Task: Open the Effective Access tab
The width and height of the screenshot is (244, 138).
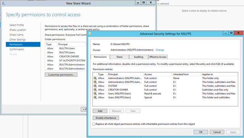Action: [158, 57]
